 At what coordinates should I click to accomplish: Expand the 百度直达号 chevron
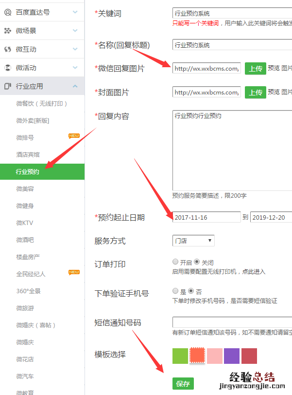pyautogui.click(x=75, y=12)
